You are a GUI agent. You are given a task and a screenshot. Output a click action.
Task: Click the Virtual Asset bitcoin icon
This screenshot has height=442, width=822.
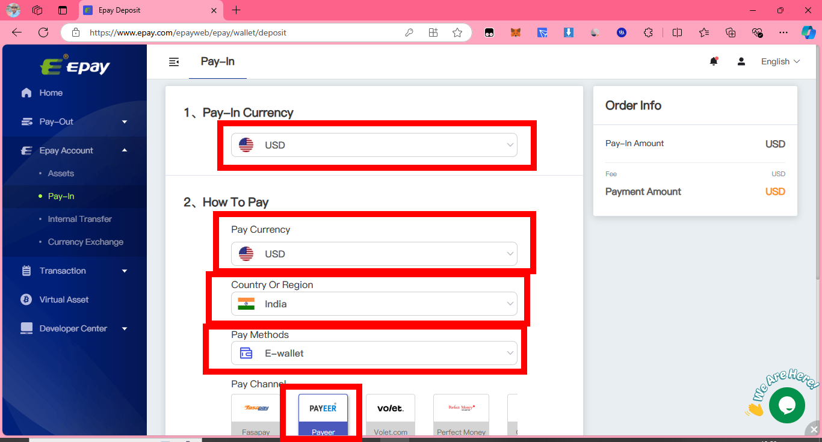(26, 299)
